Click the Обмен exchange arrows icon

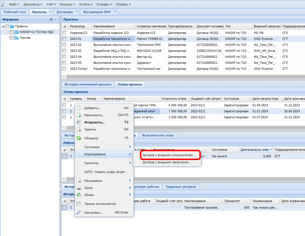(x=79, y=195)
